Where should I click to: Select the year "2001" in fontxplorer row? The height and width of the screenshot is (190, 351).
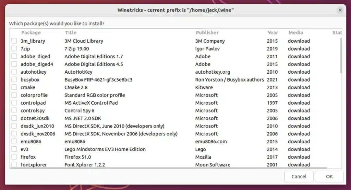[272, 165]
